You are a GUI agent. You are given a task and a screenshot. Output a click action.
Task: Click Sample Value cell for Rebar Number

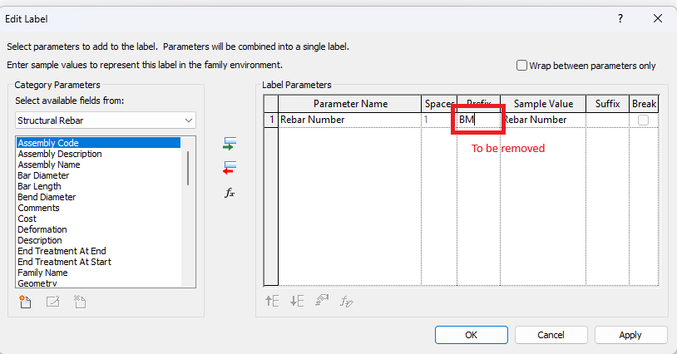(543, 120)
